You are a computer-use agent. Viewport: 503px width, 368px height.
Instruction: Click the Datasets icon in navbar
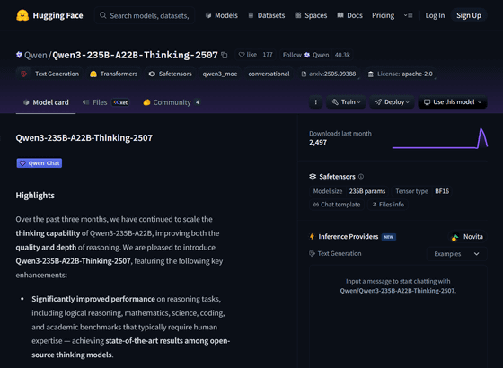tap(251, 15)
